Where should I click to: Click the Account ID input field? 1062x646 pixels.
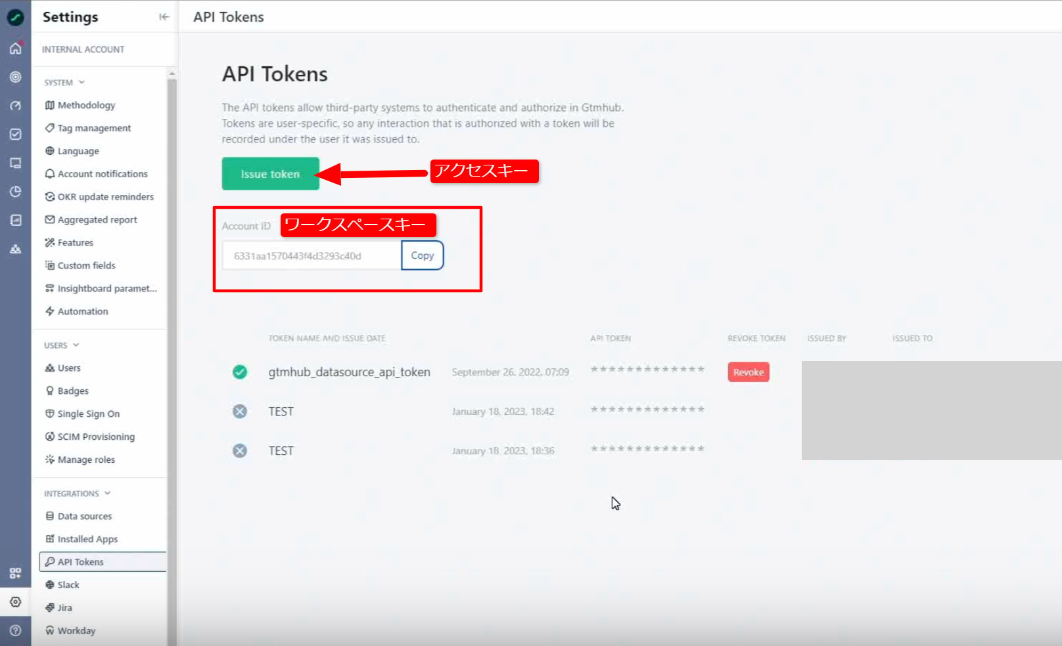click(312, 255)
